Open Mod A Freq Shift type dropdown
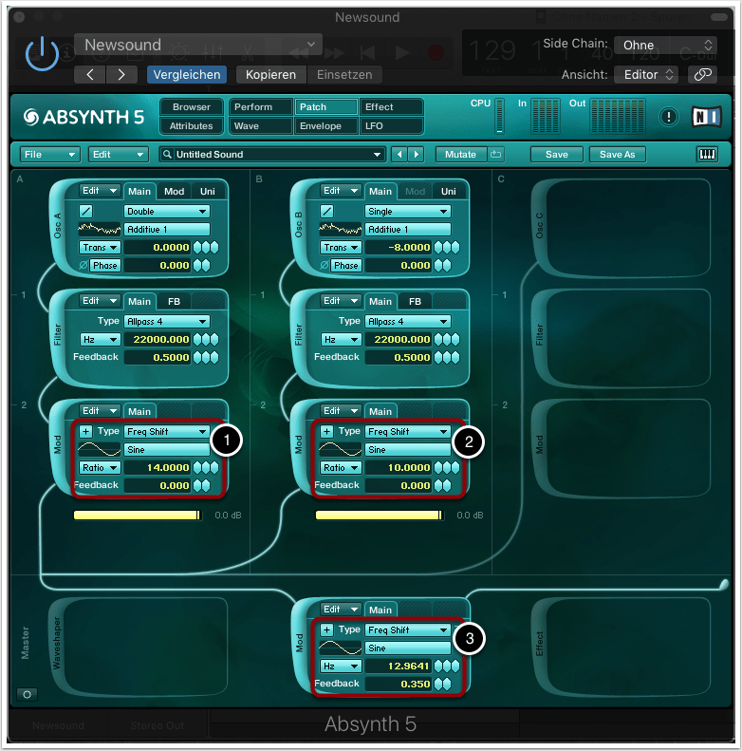 (x=167, y=432)
